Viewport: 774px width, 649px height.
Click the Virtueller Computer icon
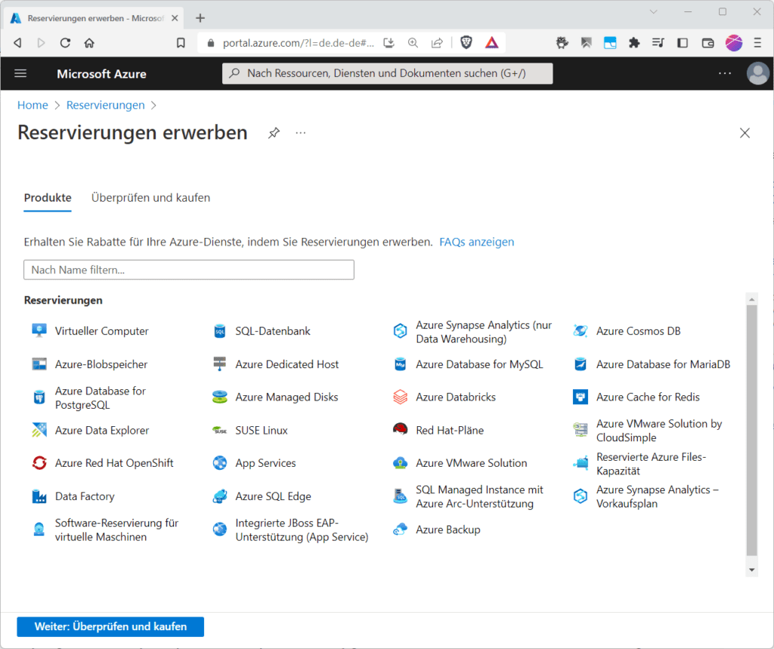pyautogui.click(x=39, y=331)
